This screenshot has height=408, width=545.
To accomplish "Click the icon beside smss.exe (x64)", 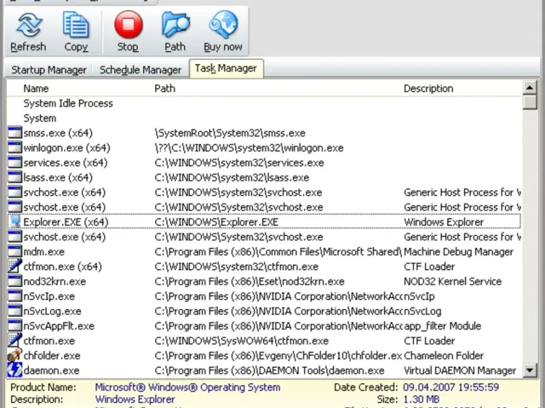I will pyautogui.click(x=14, y=133).
